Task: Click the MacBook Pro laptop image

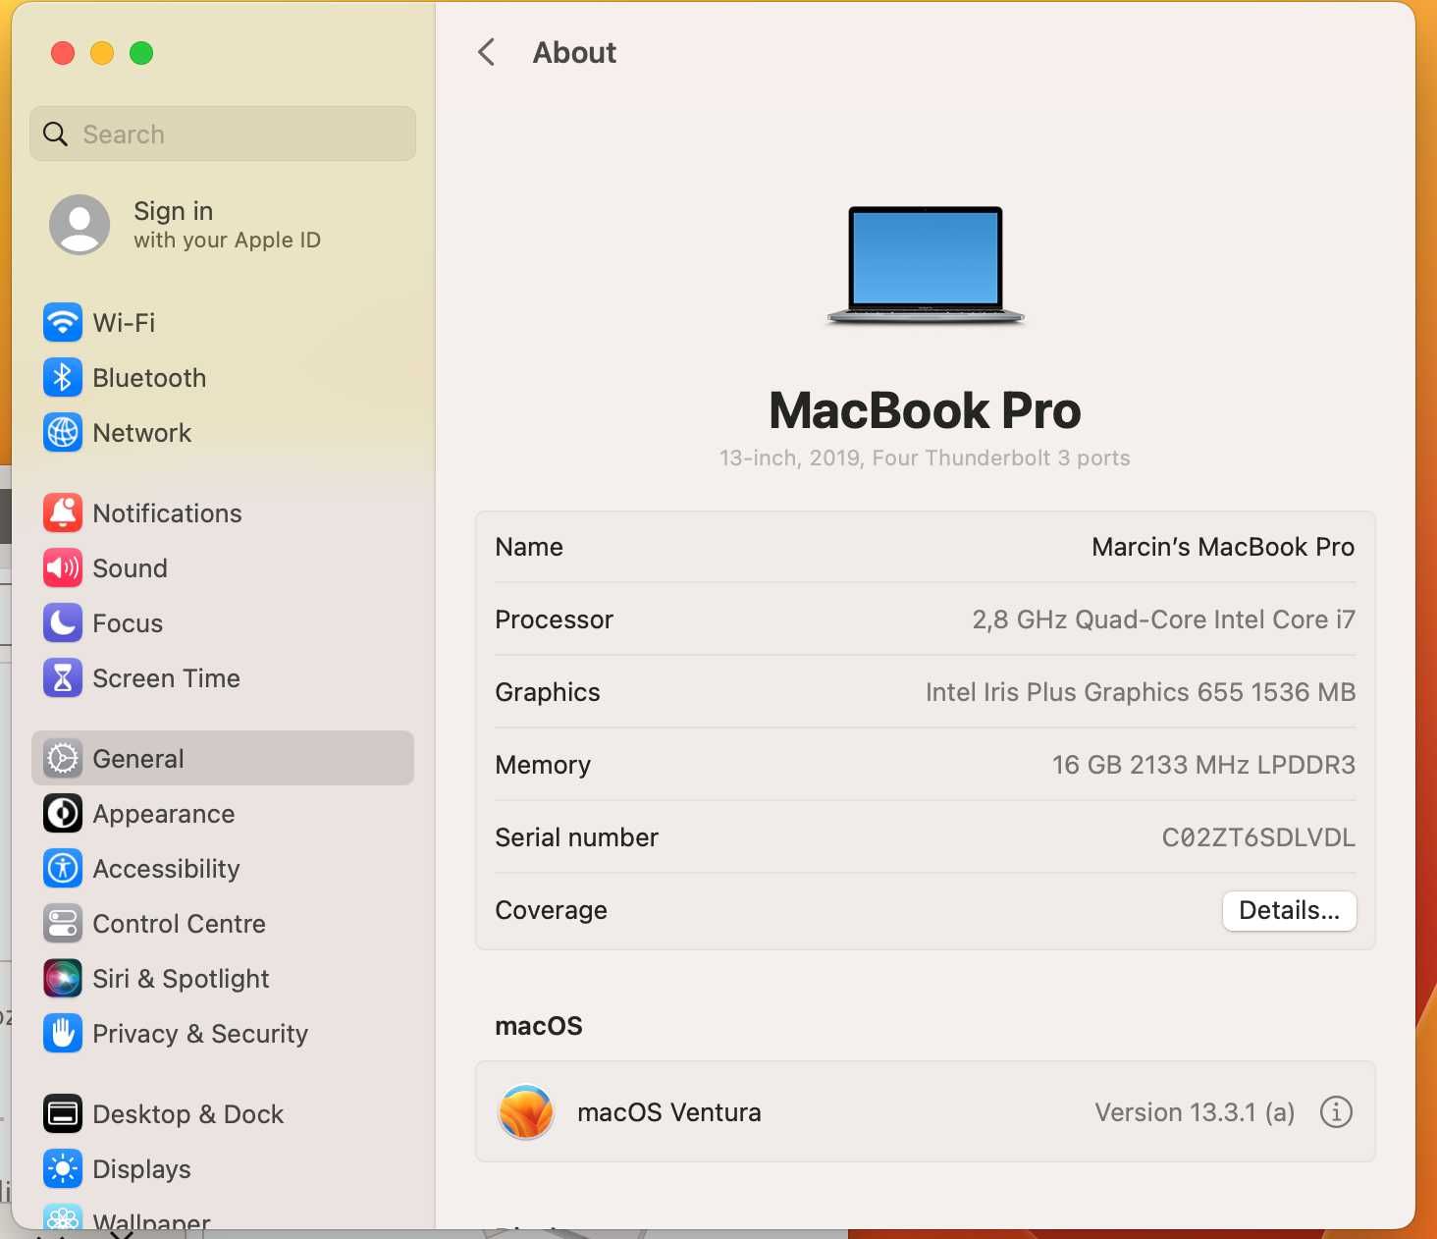Action: click(x=926, y=265)
